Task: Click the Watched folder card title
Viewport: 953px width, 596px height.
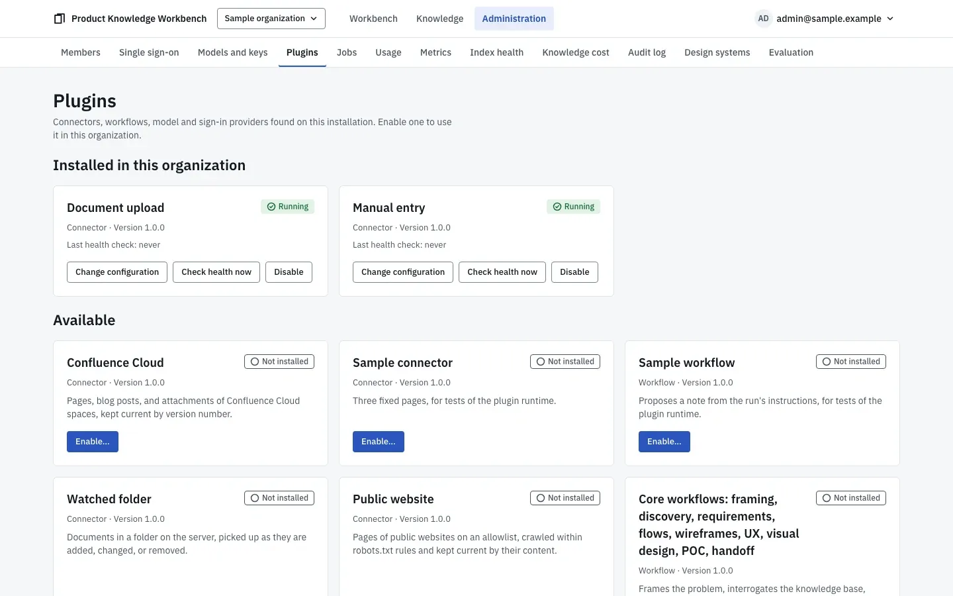Action: [109, 499]
